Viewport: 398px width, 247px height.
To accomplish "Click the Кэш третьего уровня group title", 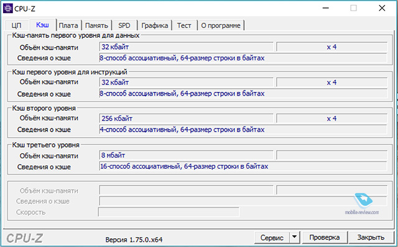I will coord(45,145).
